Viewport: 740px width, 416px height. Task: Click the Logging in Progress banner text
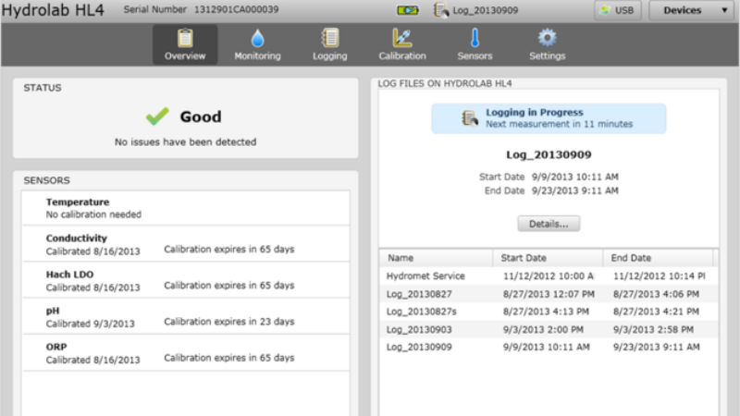pos(535,112)
